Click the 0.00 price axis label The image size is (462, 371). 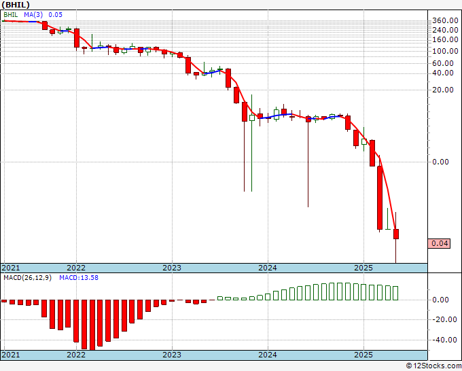pyautogui.click(x=441, y=162)
